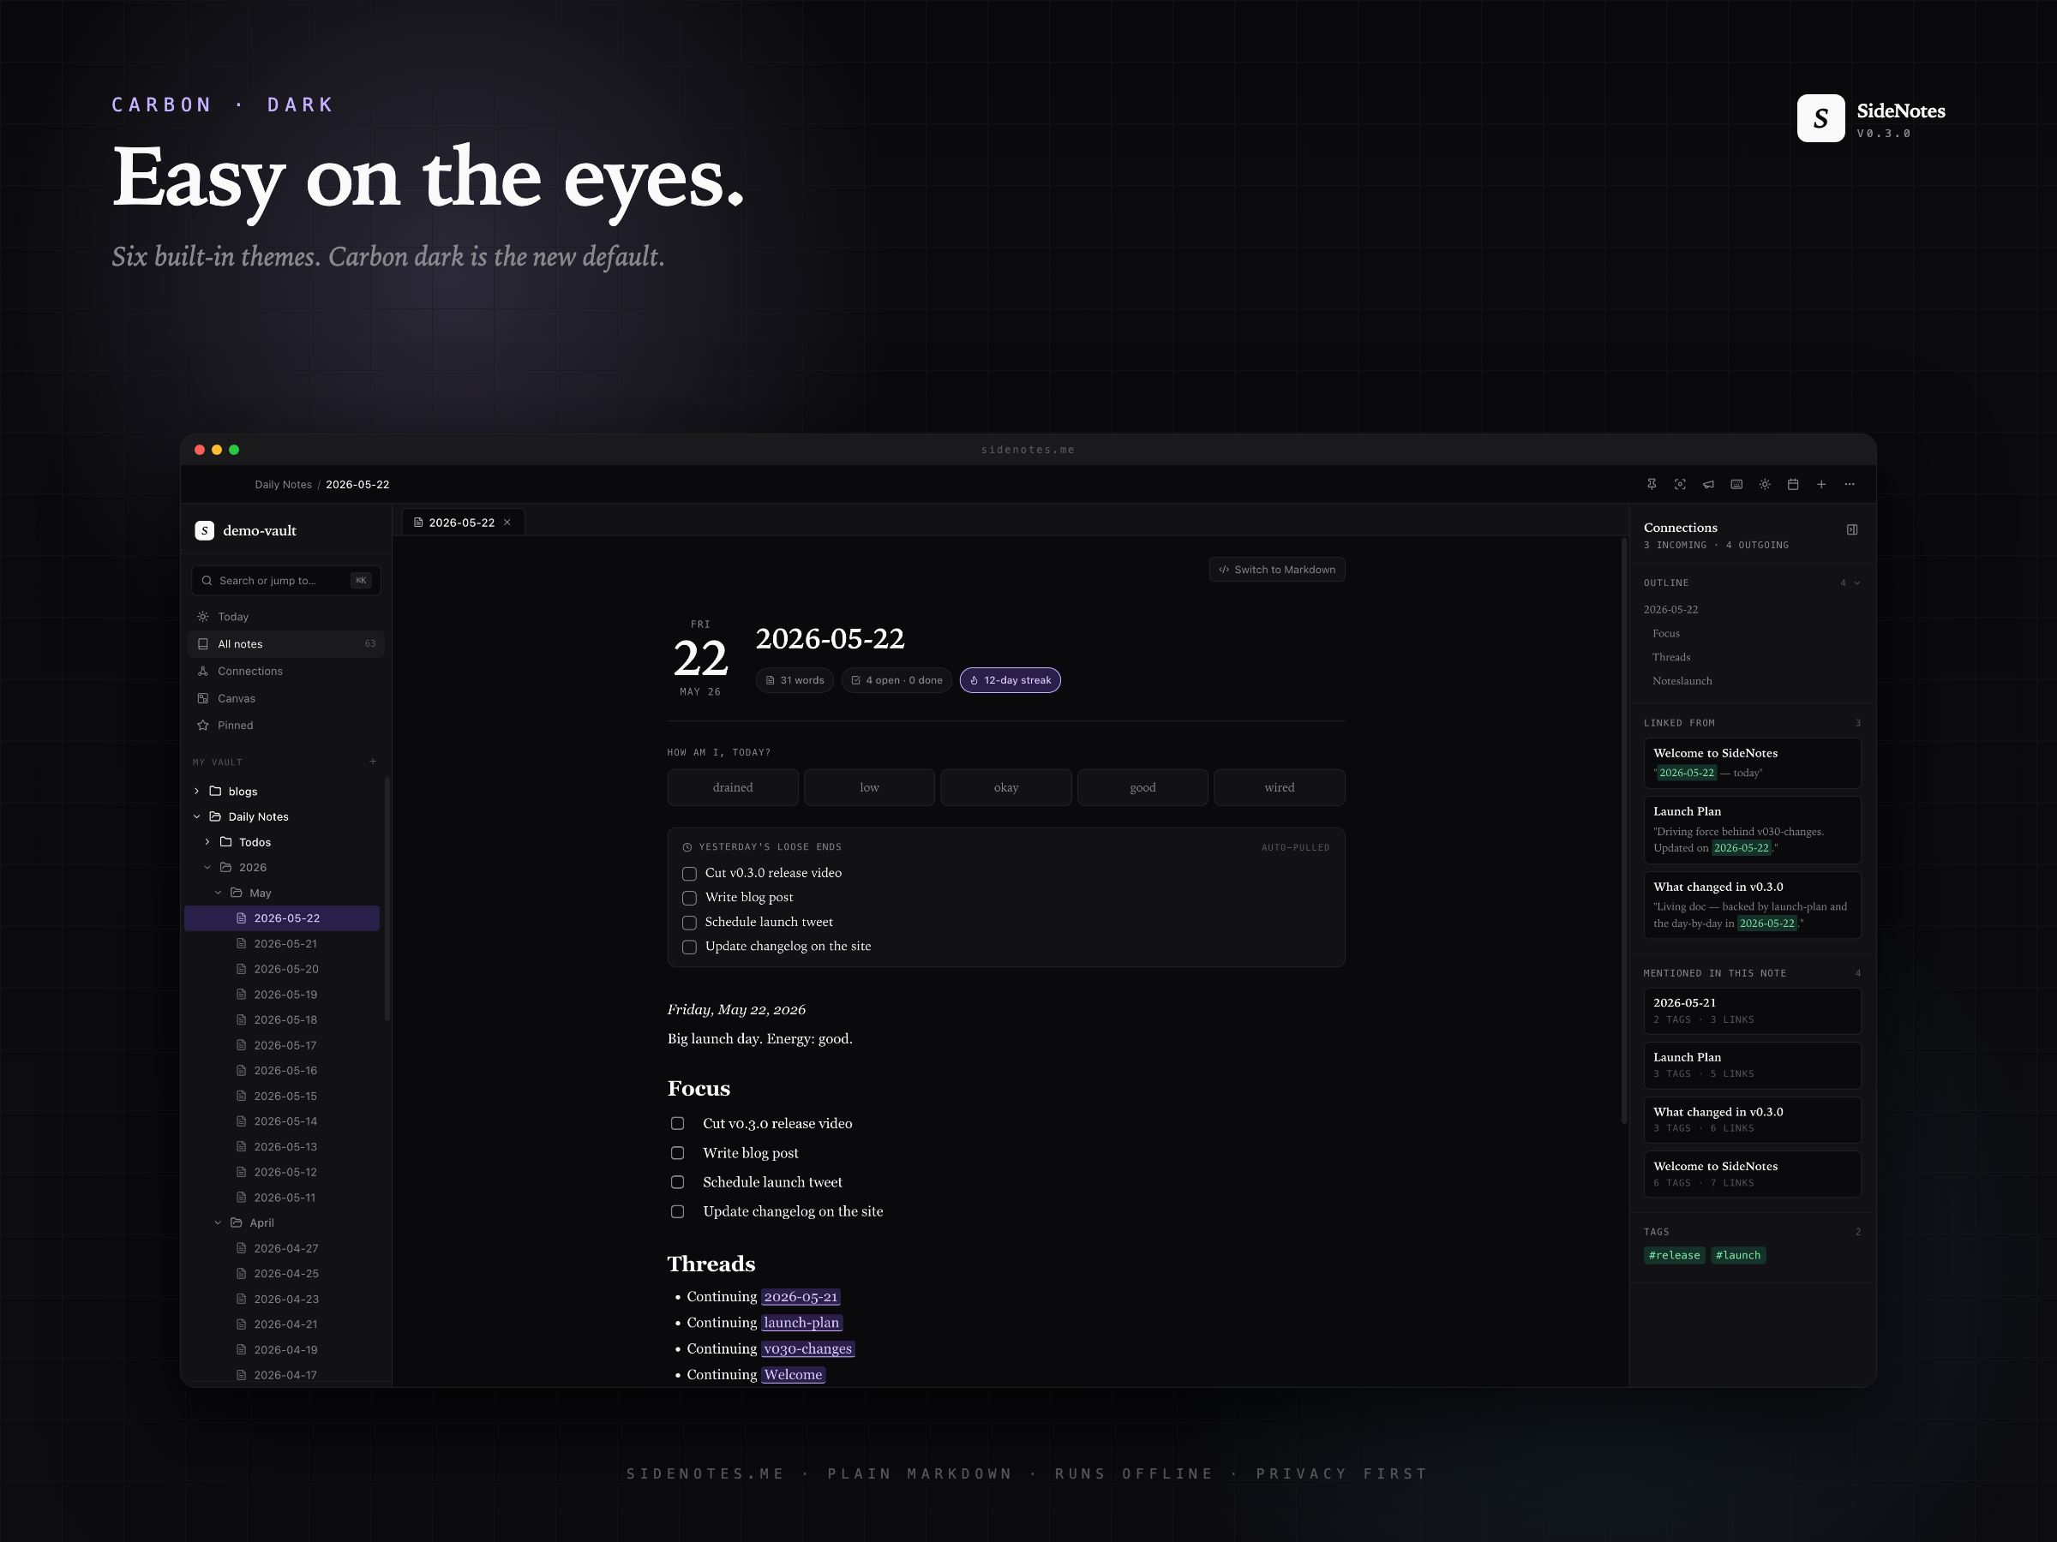This screenshot has width=2057, height=1542.
Task: Check 'Schedule launch tweet' in loose ends
Action: (x=689, y=923)
